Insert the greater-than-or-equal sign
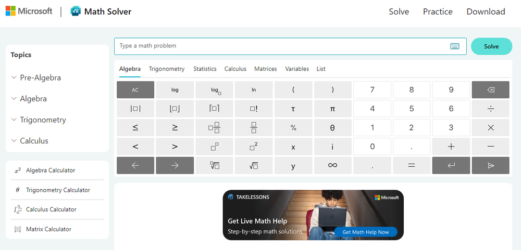This screenshot has width=521, height=250. (175, 128)
